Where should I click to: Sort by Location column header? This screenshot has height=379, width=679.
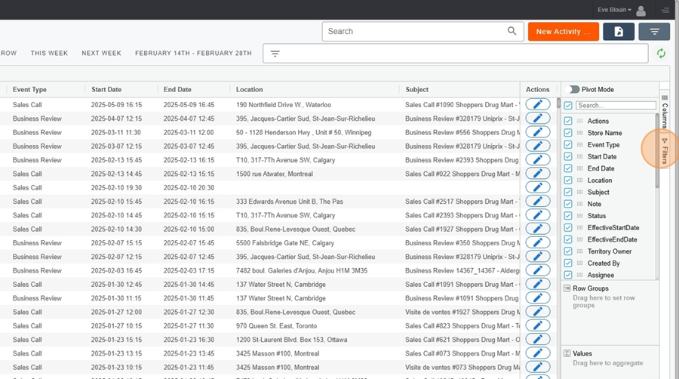pyautogui.click(x=249, y=89)
